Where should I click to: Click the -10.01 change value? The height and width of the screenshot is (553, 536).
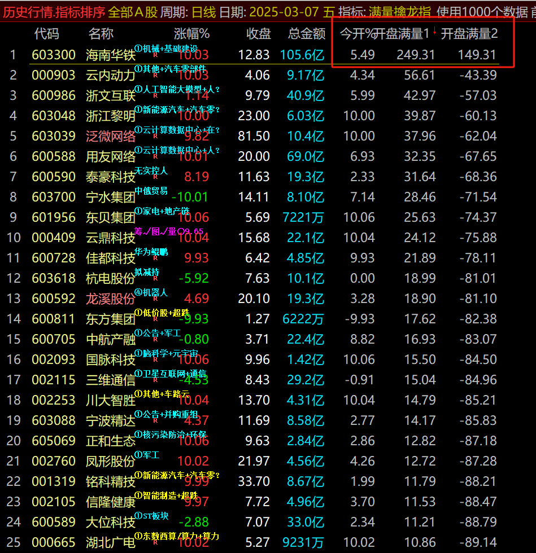[190, 197]
